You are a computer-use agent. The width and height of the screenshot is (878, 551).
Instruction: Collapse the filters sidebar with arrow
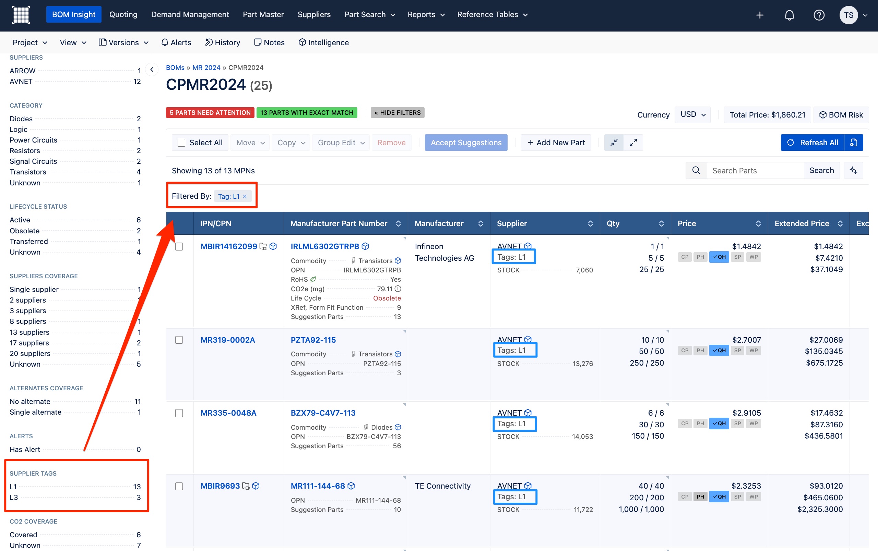point(152,70)
